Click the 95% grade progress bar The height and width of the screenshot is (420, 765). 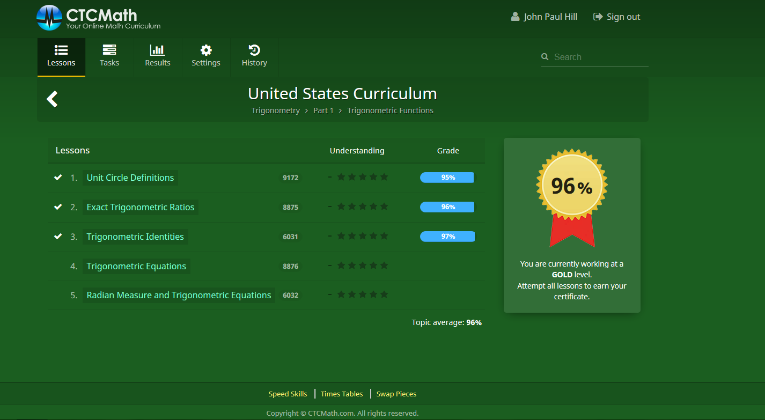pyautogui.click(x=447, y=178)
